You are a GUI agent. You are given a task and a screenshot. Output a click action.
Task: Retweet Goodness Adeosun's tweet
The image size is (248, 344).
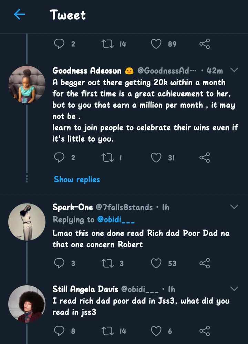[x=107, y=158]
